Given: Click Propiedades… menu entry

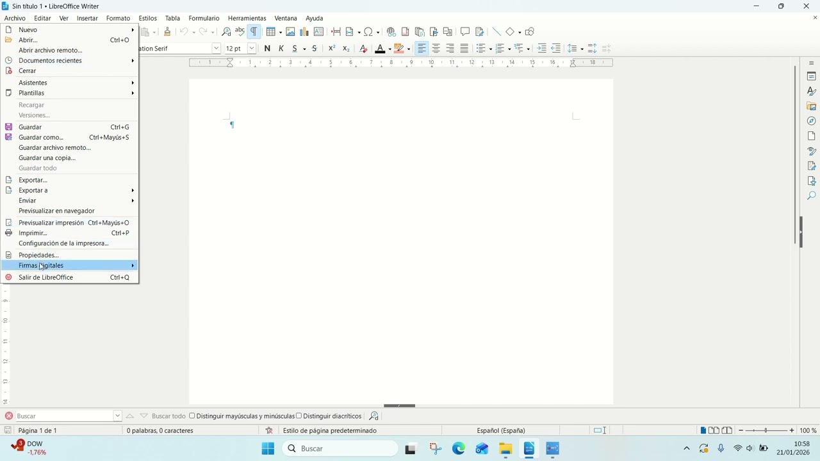Looking at the screenshot, I should pos(69,255).
